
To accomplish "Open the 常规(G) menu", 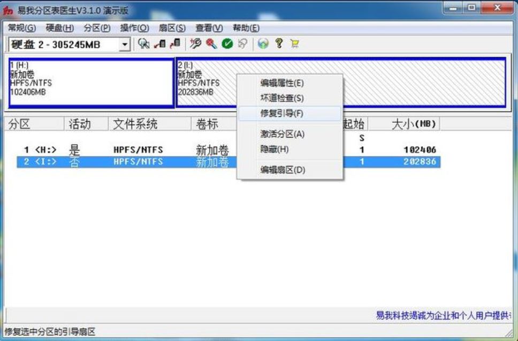I will click(x=22, y=28).
